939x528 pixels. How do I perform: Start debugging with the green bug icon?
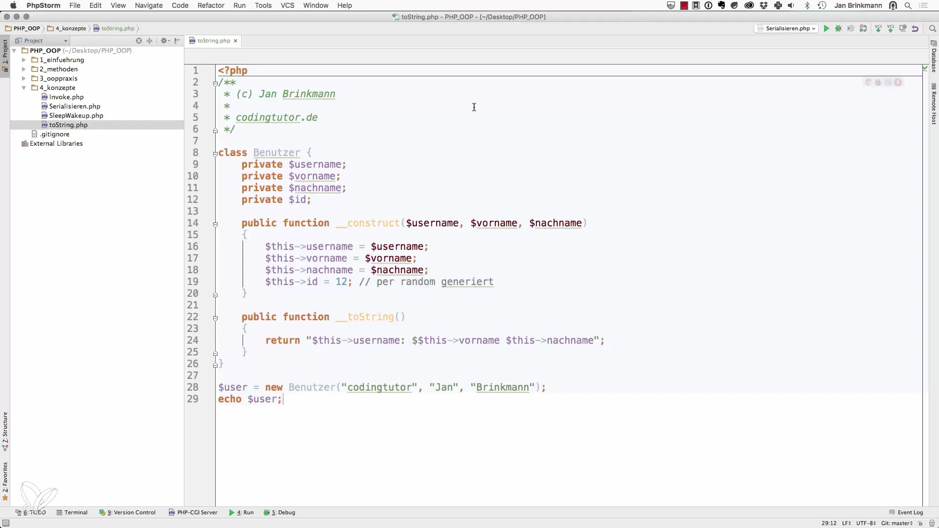pyautogui.click(x=839, y=28)
